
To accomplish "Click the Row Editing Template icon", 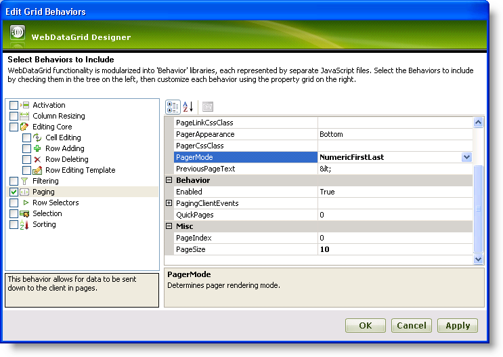I will coord(37,170).
